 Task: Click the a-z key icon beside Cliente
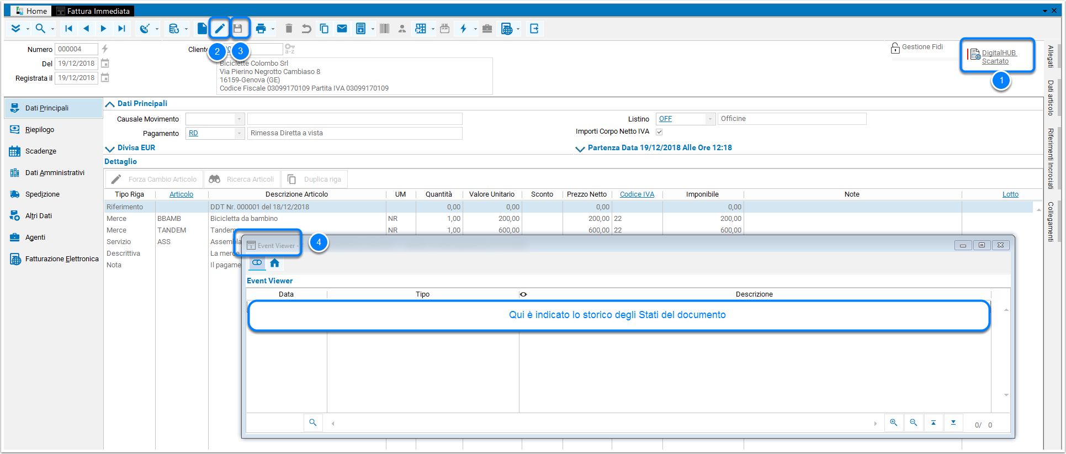click(290, 49)
